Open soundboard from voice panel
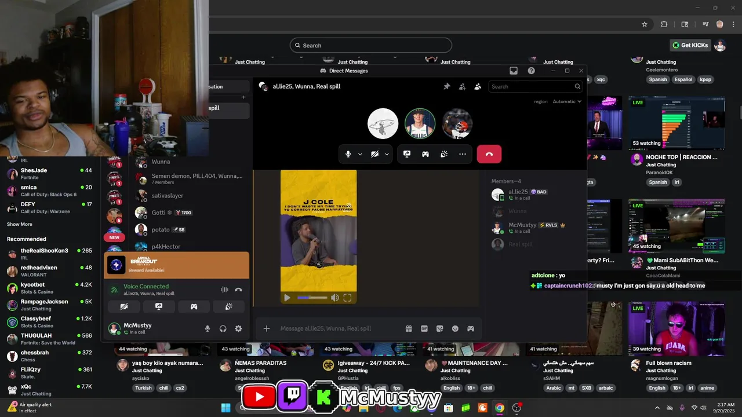The height and width of the screenshot is (417, 742). pyautogui.click(x=229, y=306)
